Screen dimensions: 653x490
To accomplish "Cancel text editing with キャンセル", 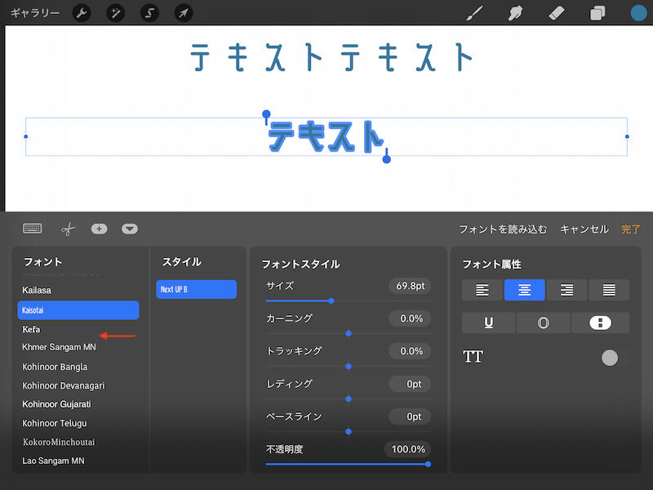I will [x=584, y=229].
